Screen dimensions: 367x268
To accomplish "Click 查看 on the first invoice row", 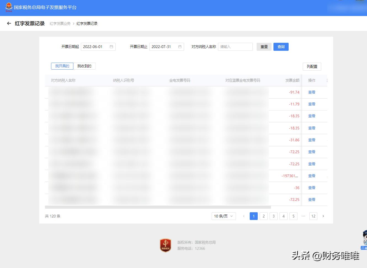I will coord(312,92).
